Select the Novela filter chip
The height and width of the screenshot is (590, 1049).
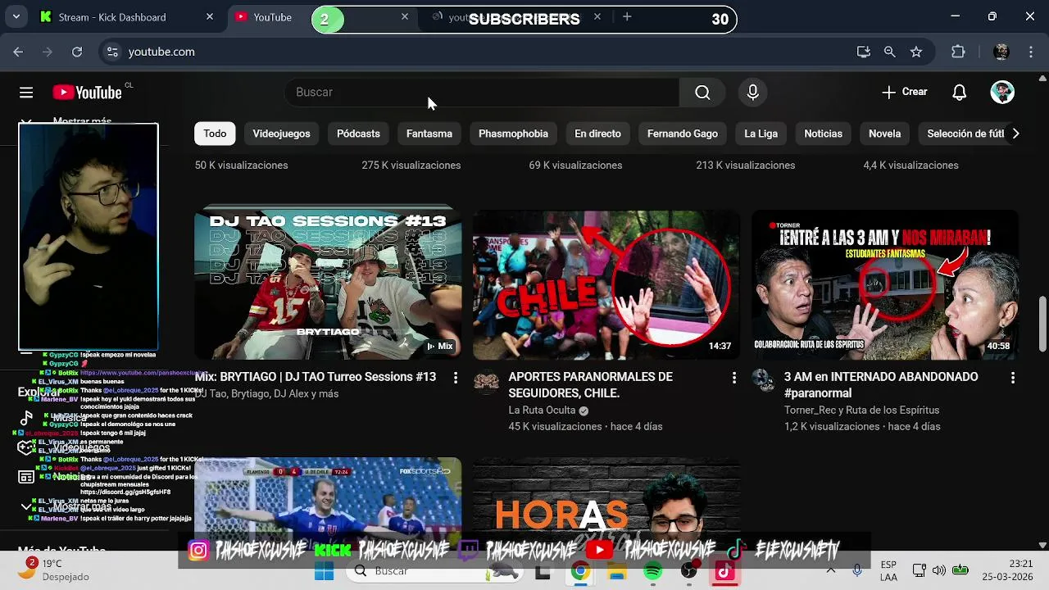(x=884, y=134)
